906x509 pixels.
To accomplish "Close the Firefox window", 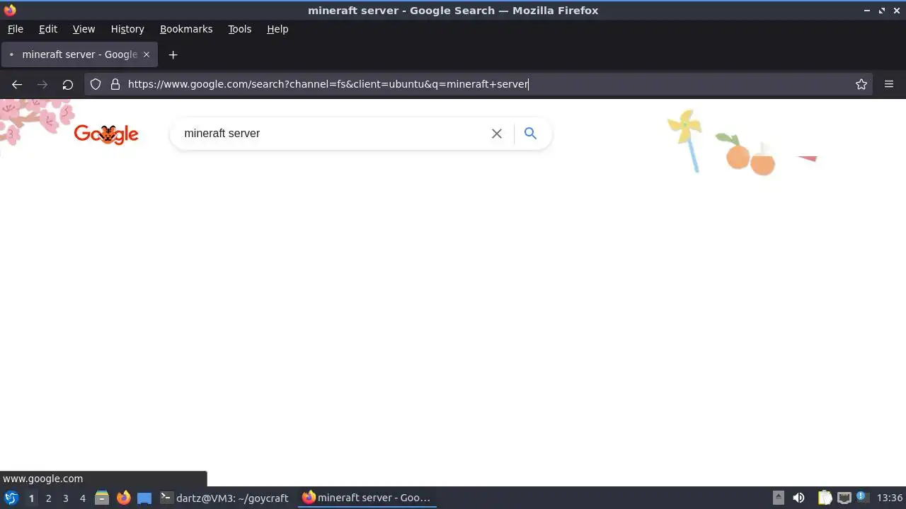I will pos(896,11).
